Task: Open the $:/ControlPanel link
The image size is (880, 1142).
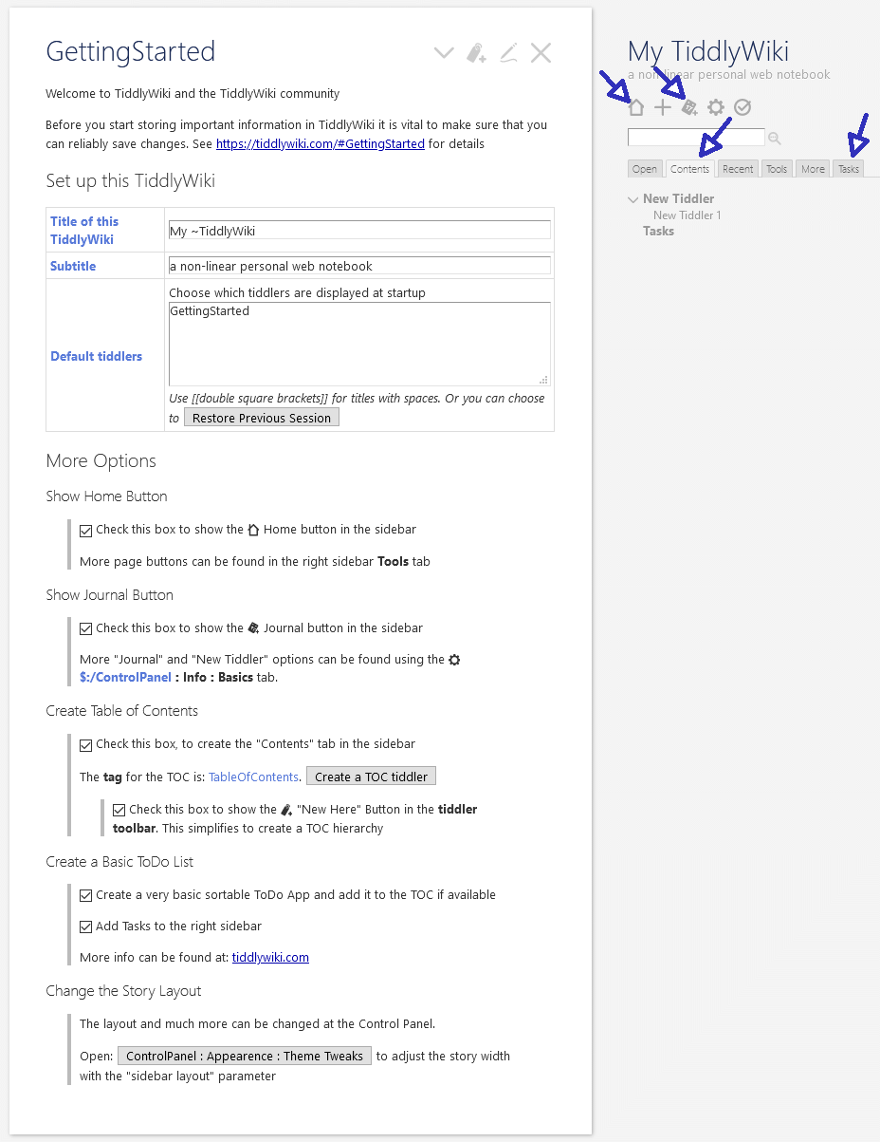Action: (125, 677)
